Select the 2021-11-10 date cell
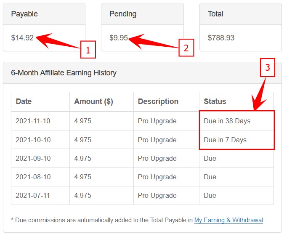284x234 pixels. (33, 121)
